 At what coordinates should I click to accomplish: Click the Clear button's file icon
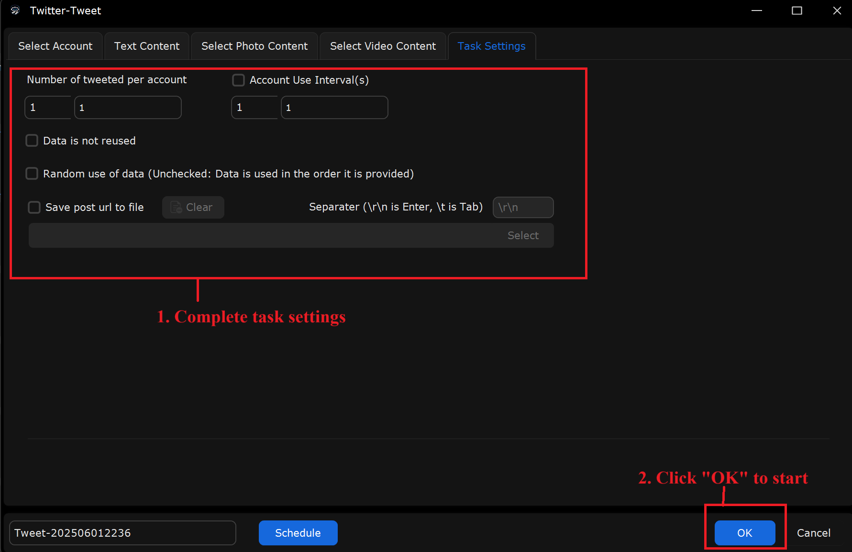coord(176,207)
